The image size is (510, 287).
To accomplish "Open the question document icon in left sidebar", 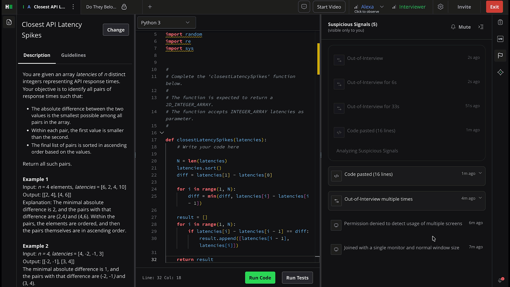I will pyautogui.click(x=9, y=22).
